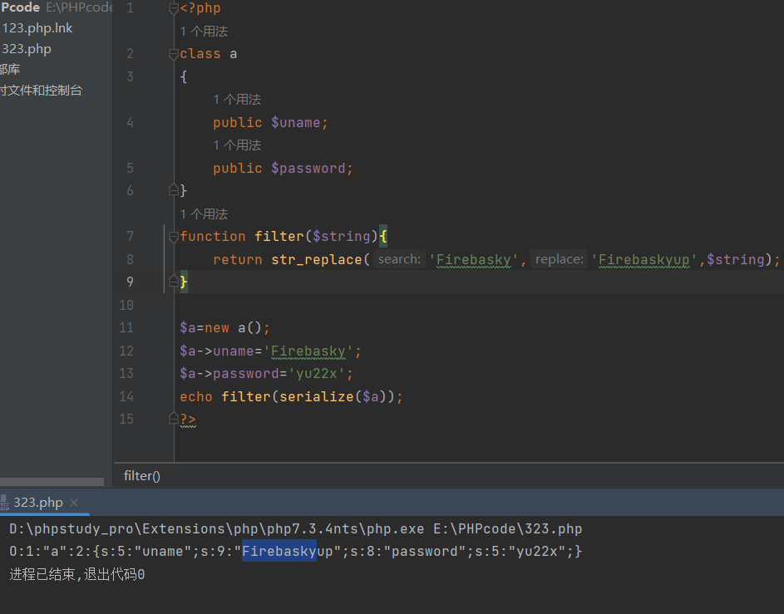Click 'yu22x' string on line 13

tap(317, 374)
